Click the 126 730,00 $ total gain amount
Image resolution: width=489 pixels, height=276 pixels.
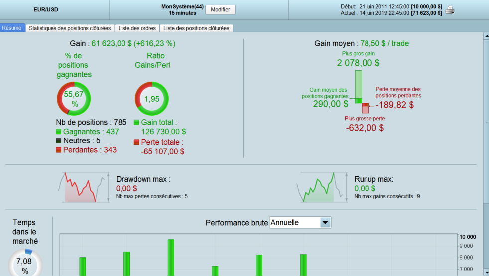tap(164, 132)
